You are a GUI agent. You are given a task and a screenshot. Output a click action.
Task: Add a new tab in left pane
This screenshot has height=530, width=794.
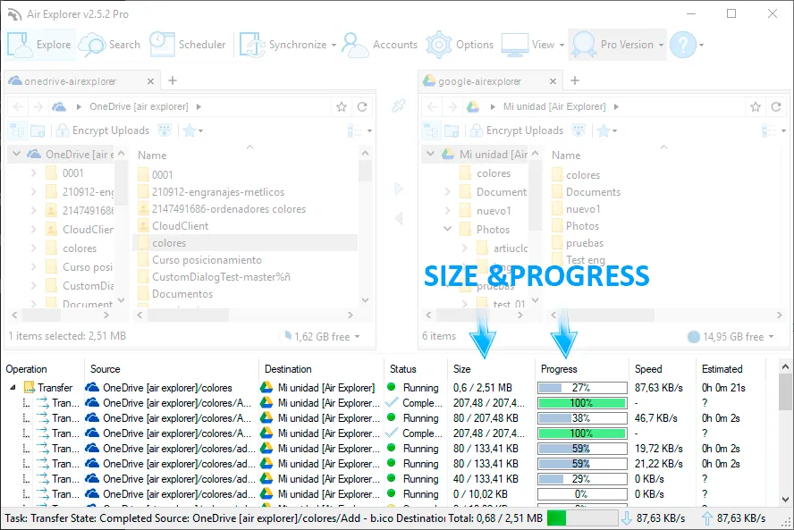173,80
